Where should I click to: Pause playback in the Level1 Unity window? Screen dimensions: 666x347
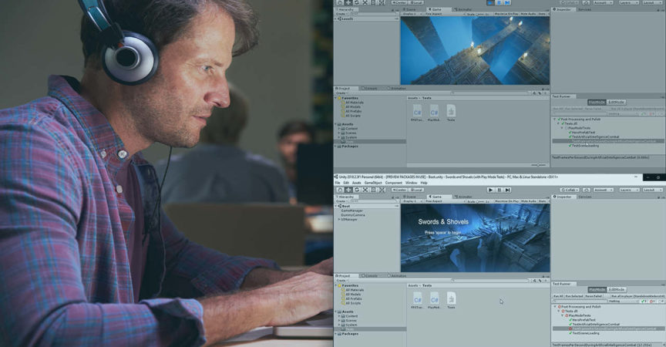tap(499, 2)
